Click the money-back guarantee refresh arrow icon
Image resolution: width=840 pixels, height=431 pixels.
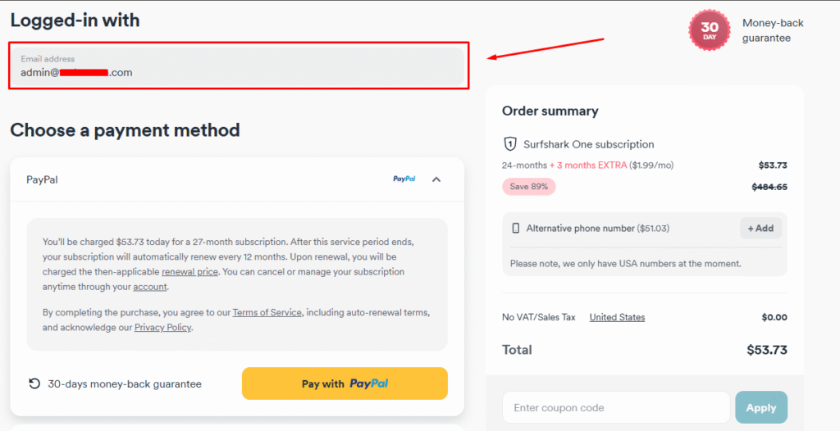point(34,383)
